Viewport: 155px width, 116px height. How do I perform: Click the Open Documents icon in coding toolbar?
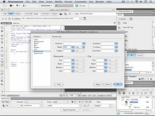click(x=2, y=28)
